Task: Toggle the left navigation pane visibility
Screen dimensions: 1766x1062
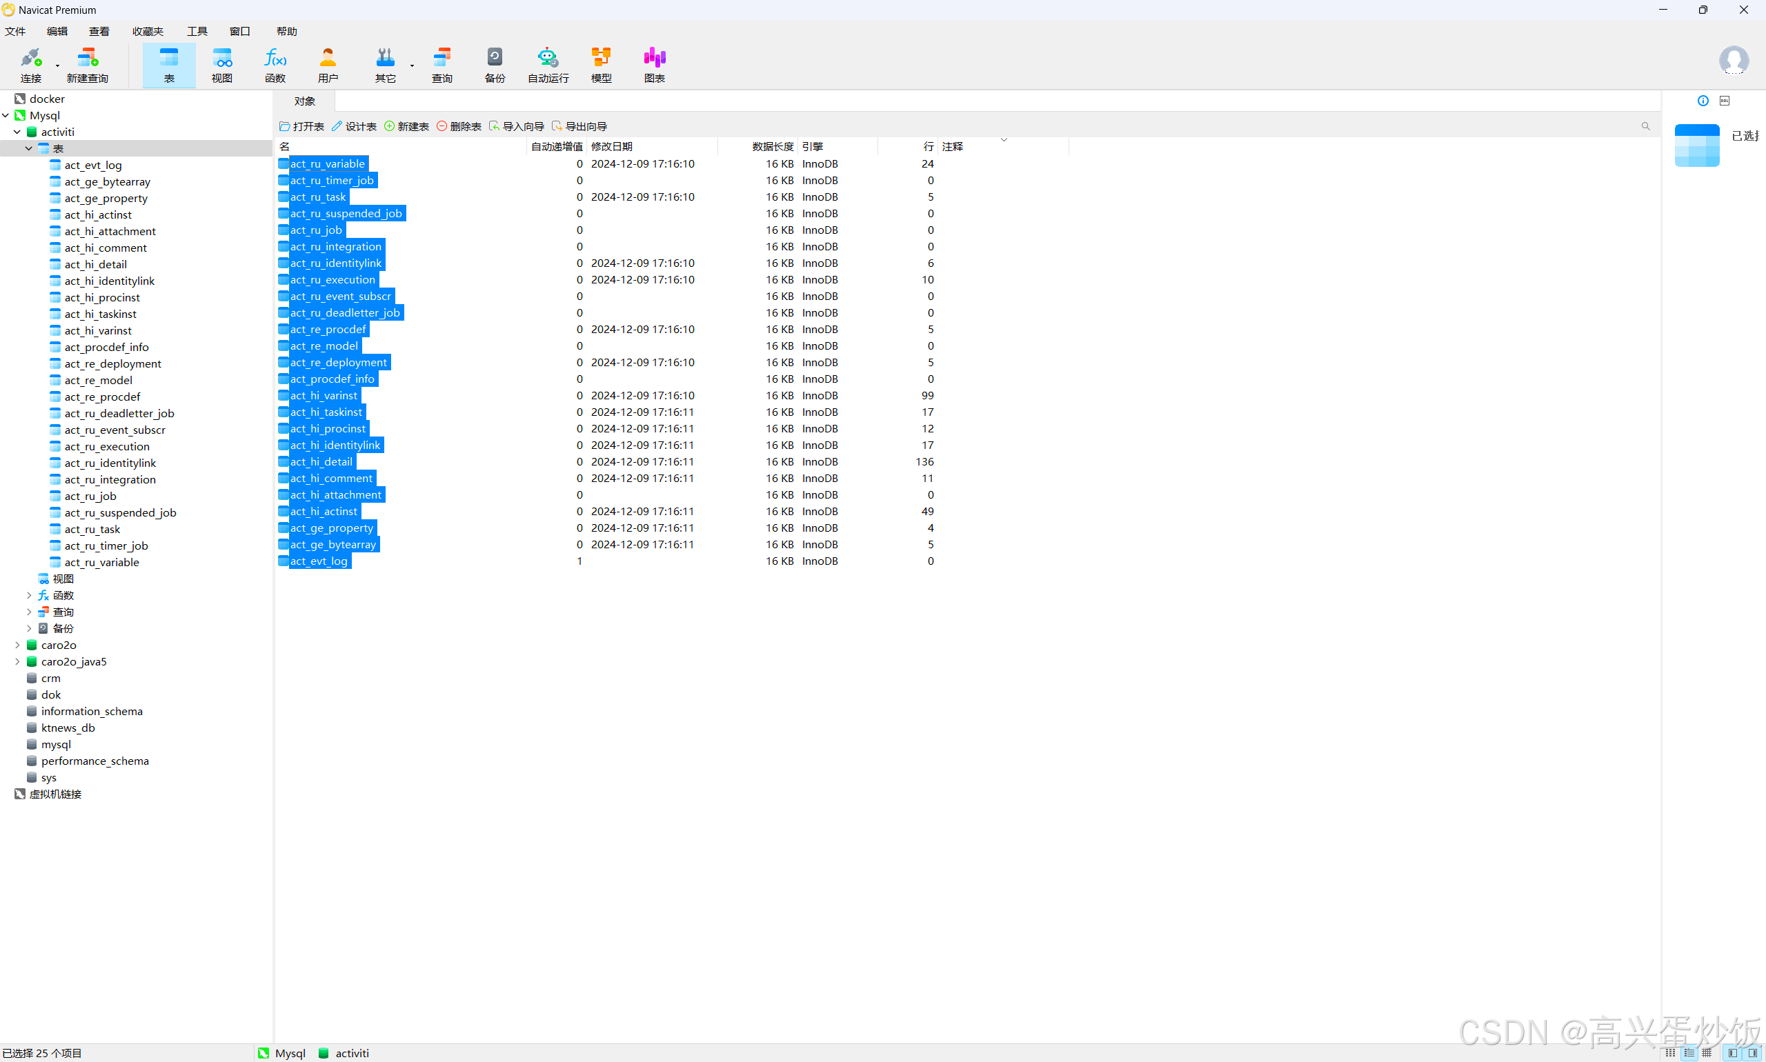Action: click(1732, 1053)
